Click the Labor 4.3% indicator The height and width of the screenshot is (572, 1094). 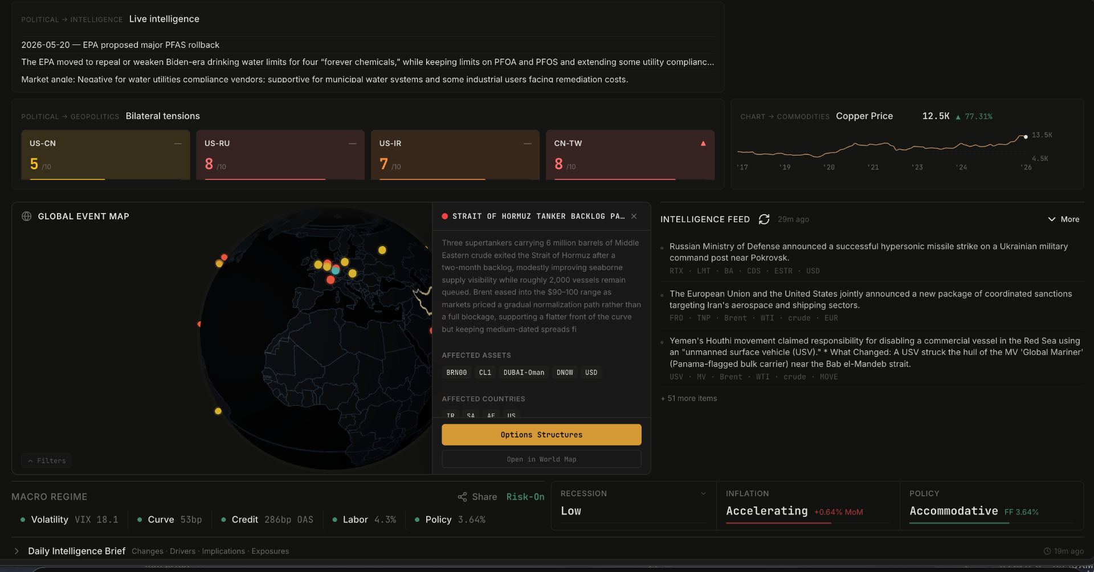pos(364,520)
